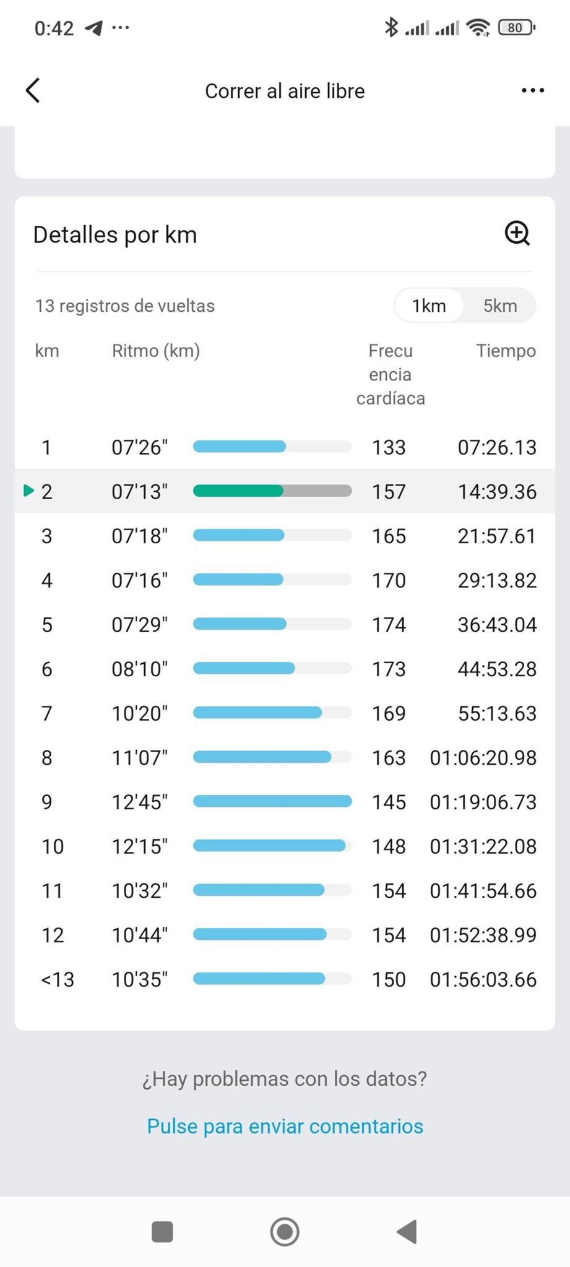The width and height of the screenshot is (570, 1267).
Task: Tap the back arrow in header
Action: point(33,90)
